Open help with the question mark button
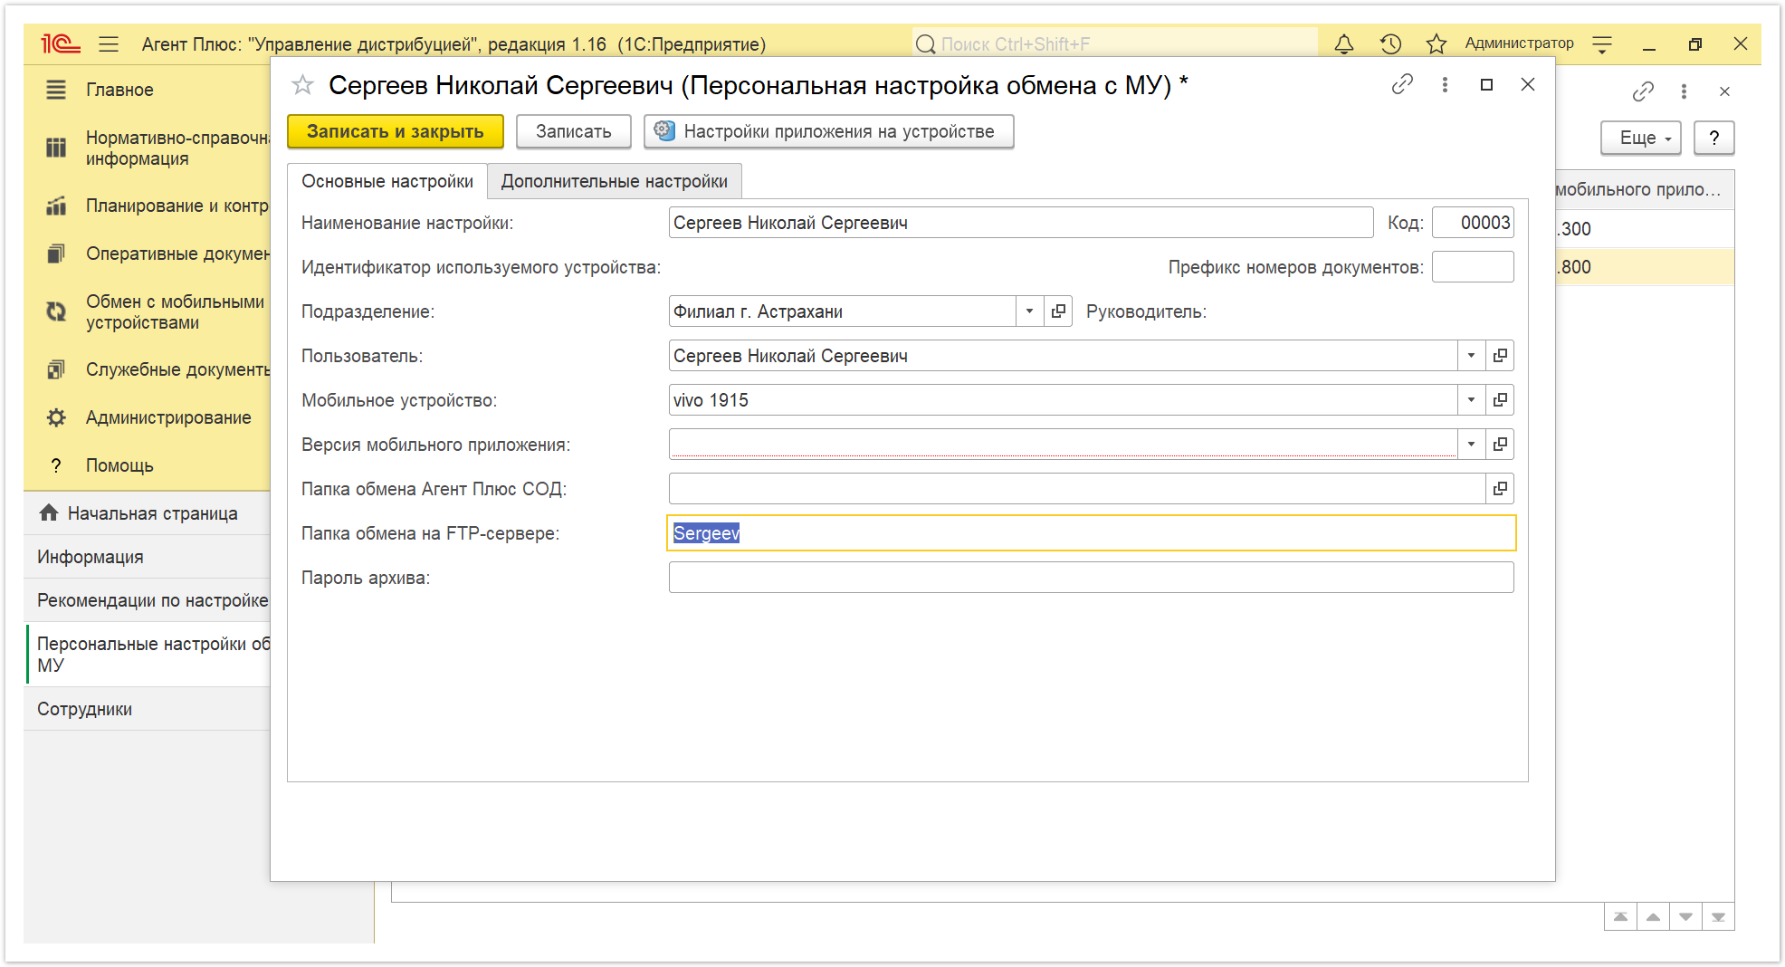The image size is (1785, 967). (1713, 138)
